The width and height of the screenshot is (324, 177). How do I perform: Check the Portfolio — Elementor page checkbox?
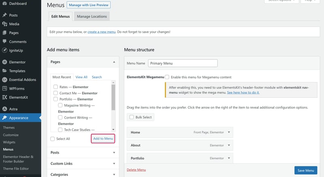tap(55, 99)
